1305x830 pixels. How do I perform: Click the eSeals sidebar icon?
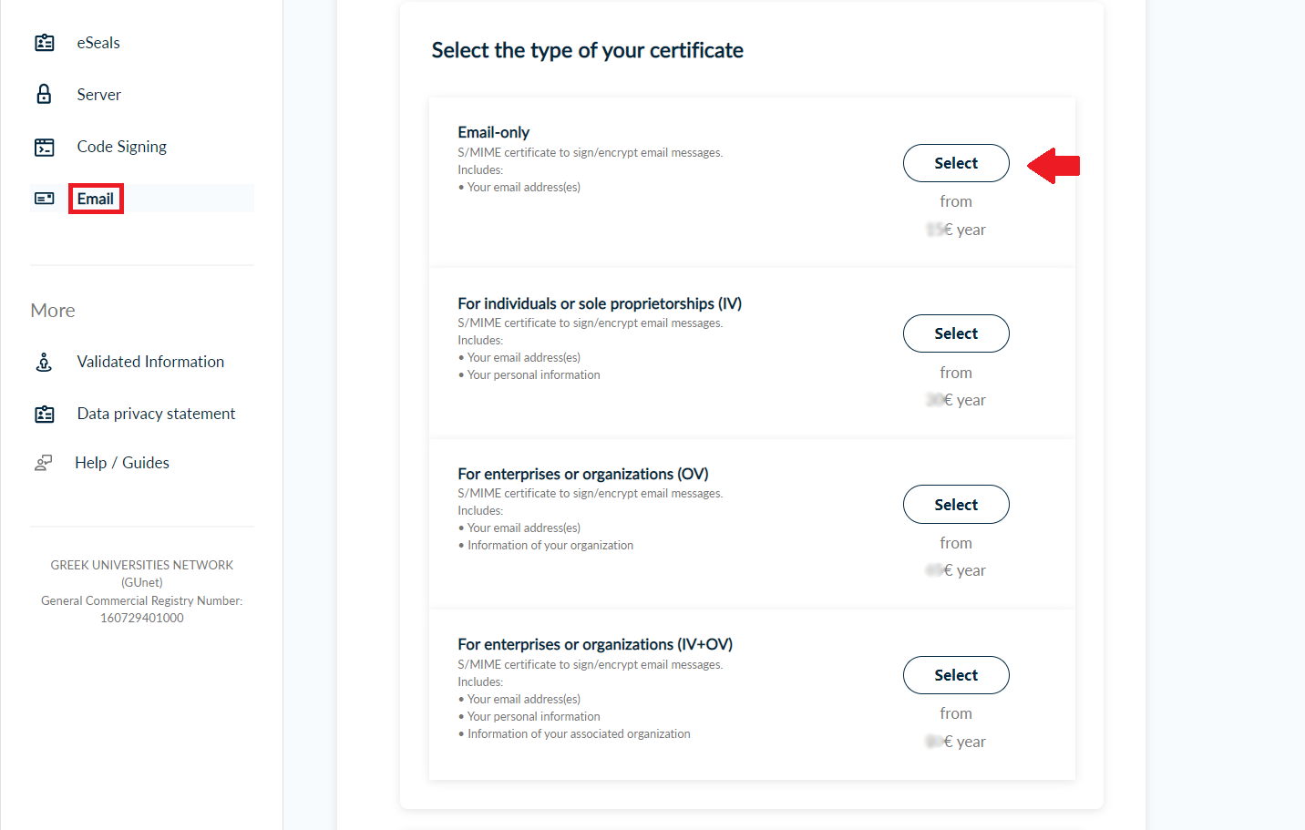coord(44,43)
